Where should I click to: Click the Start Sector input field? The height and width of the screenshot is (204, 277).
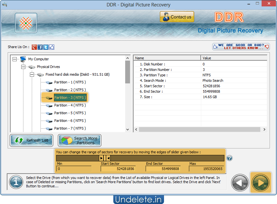click(x=118, y=169)
